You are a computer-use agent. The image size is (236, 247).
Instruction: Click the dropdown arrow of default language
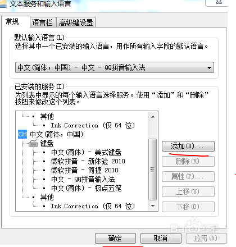[x=209, y=68]
